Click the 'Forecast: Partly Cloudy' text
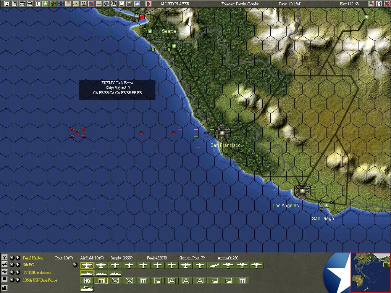This screenshot has width=391, height=293. coord(240,4)
